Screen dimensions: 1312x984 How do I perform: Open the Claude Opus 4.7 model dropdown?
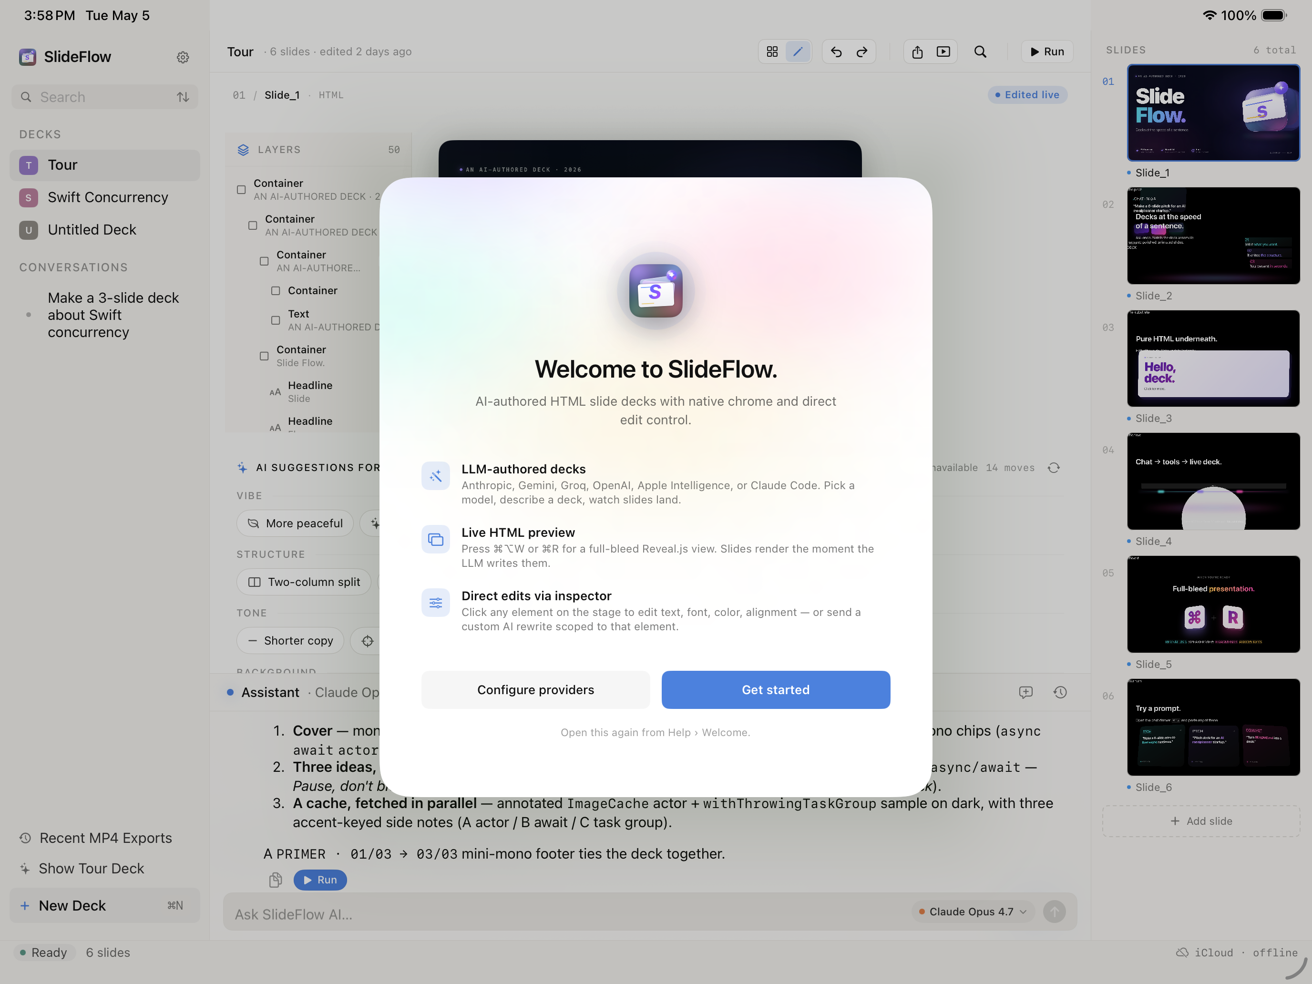tap(973, 912)
